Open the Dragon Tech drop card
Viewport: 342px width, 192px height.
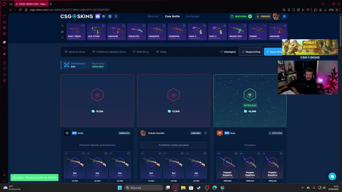coord(238,32)
